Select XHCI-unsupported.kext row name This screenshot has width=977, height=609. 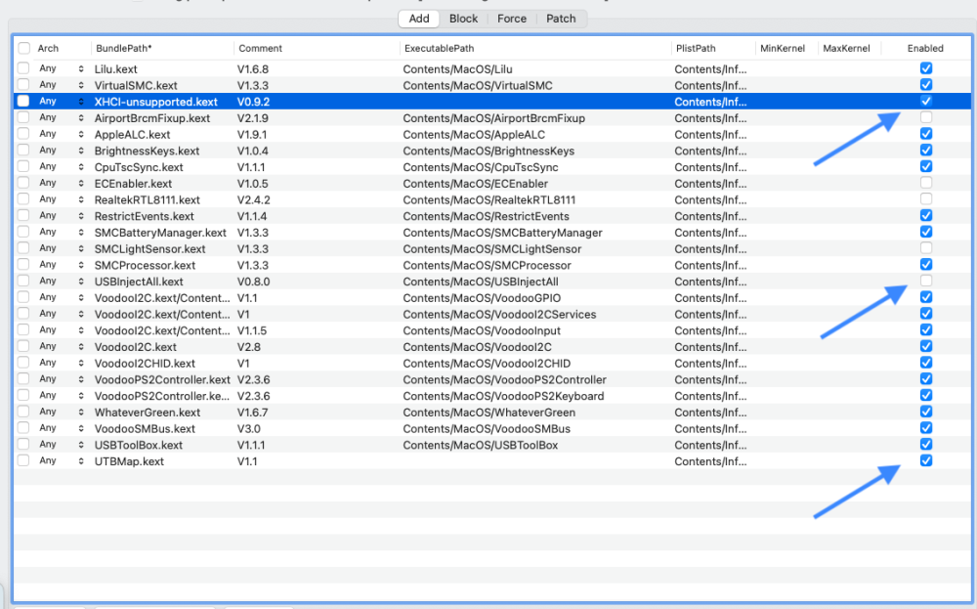coord(155,102)
